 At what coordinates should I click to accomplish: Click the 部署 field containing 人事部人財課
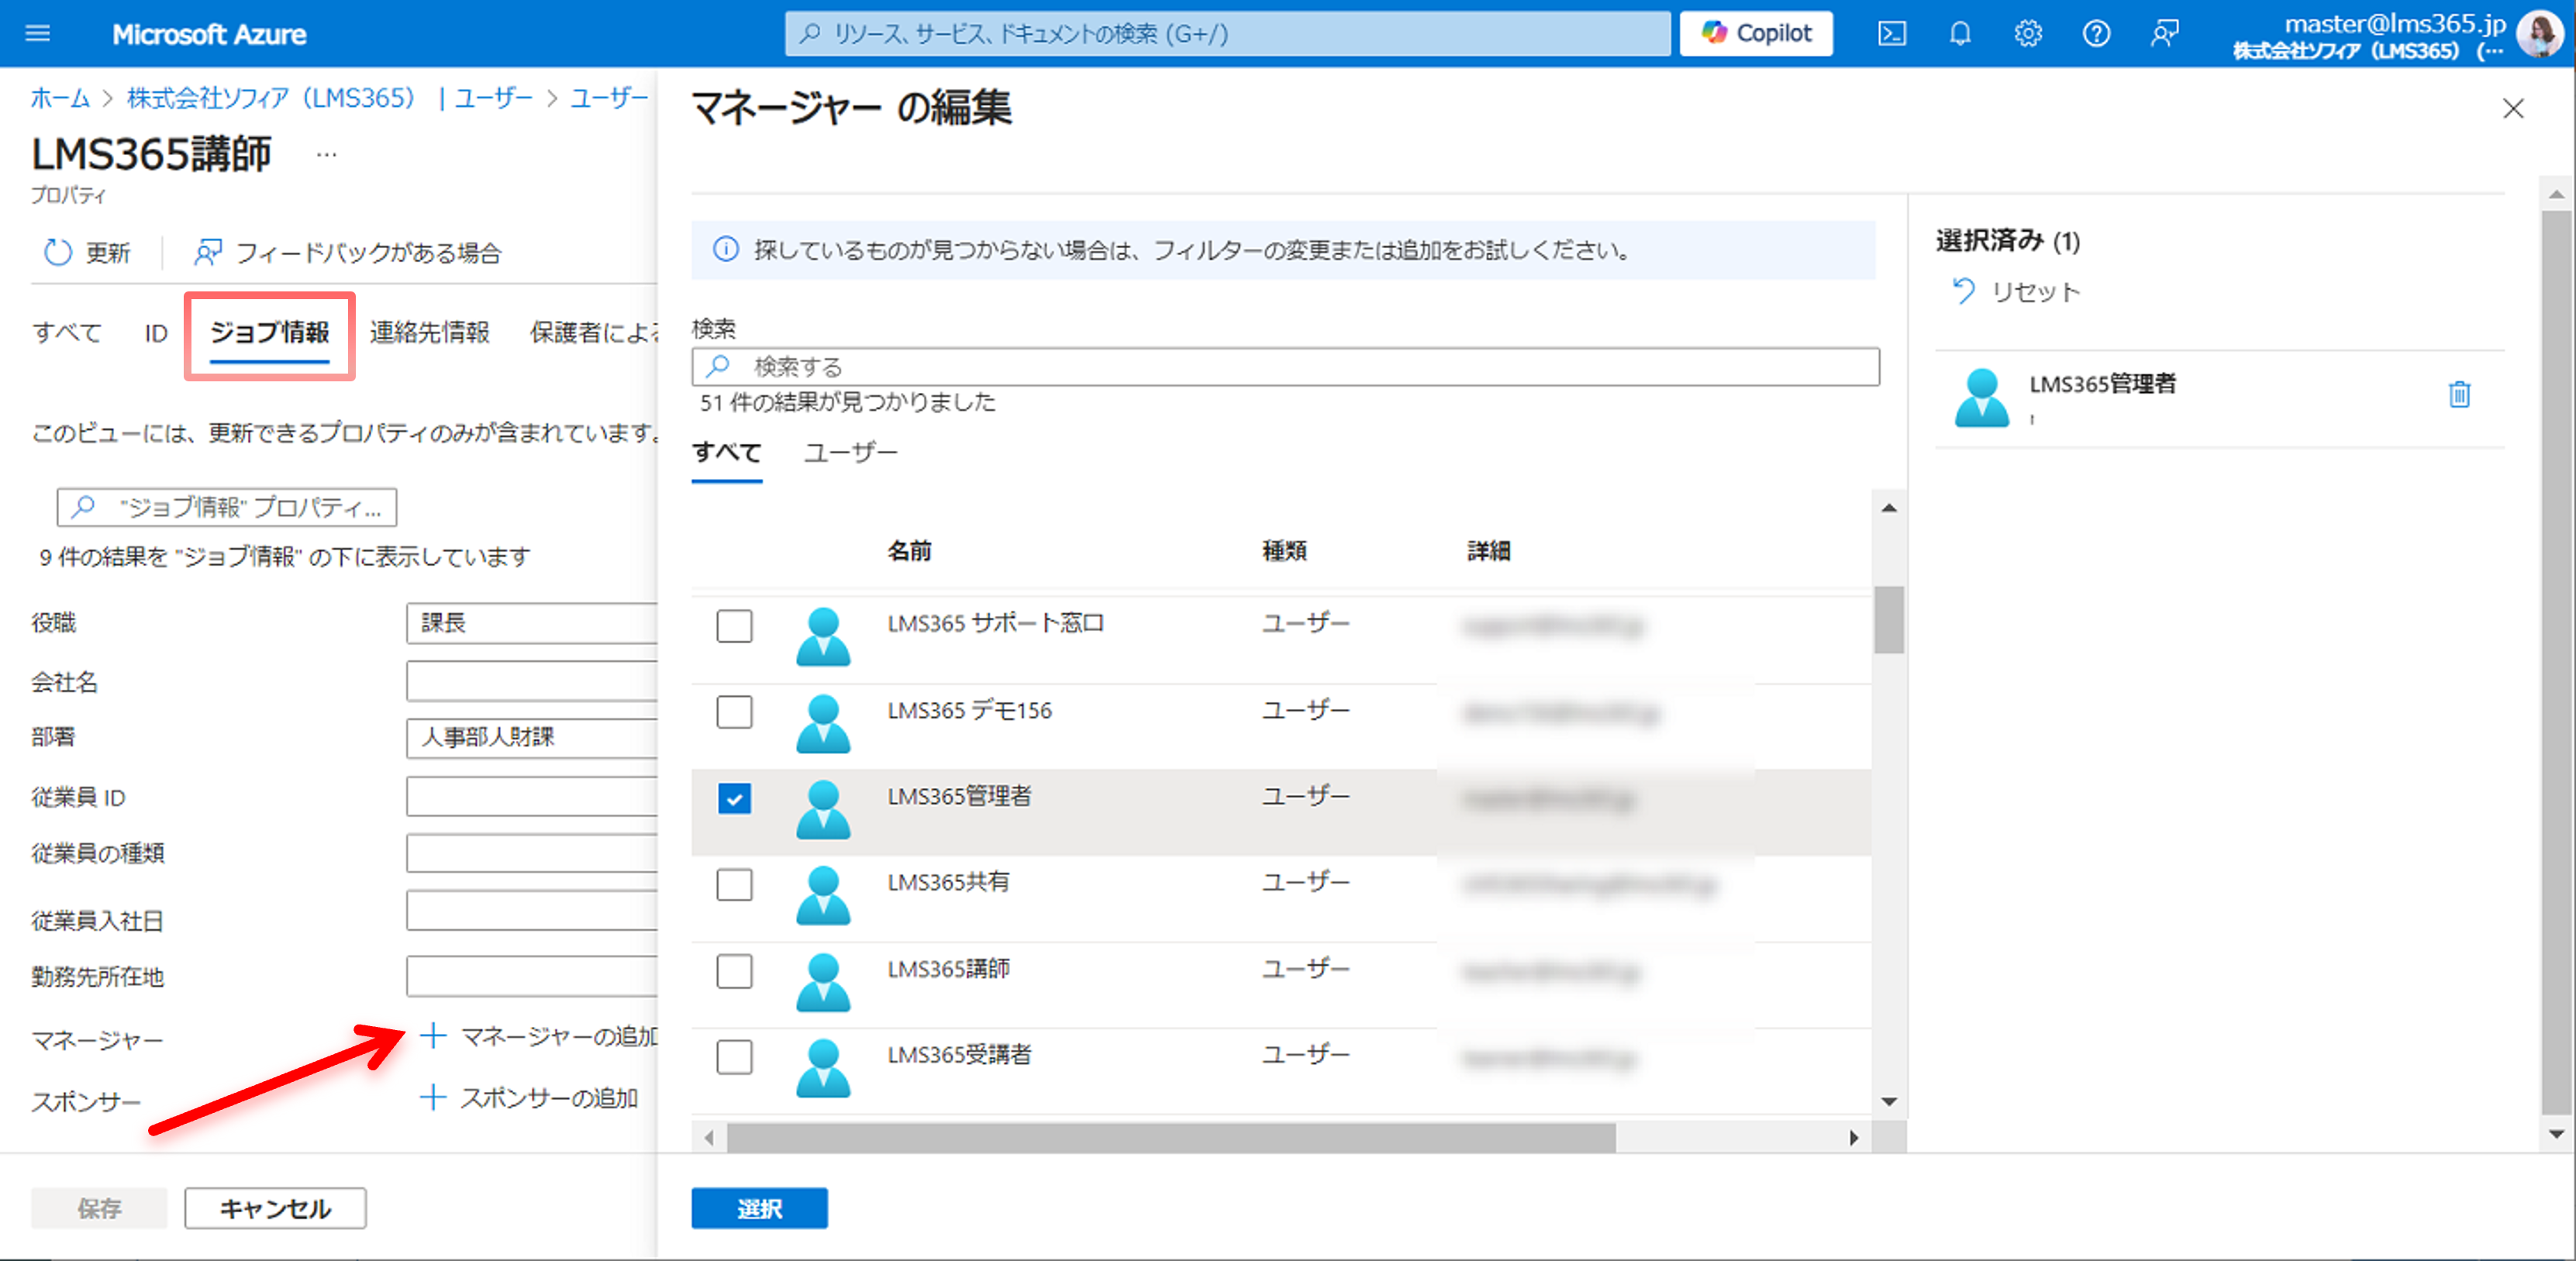pos(532,737)
